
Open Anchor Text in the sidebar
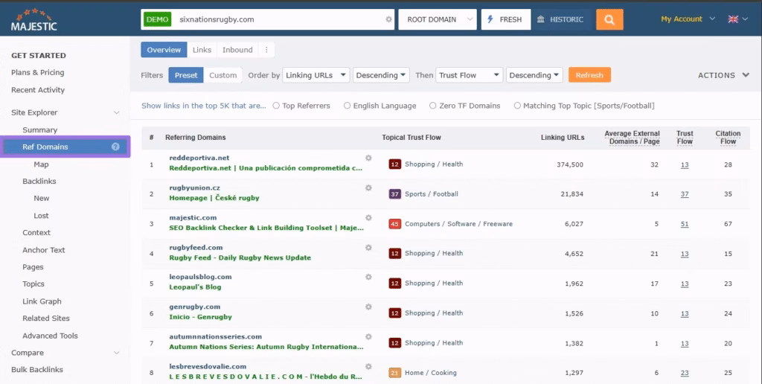(x=44, y=250)
